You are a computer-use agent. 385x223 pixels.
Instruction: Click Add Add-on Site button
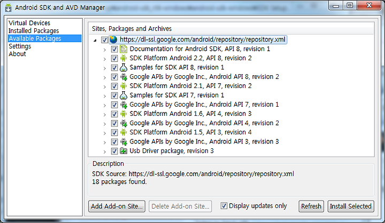[117, 206]
